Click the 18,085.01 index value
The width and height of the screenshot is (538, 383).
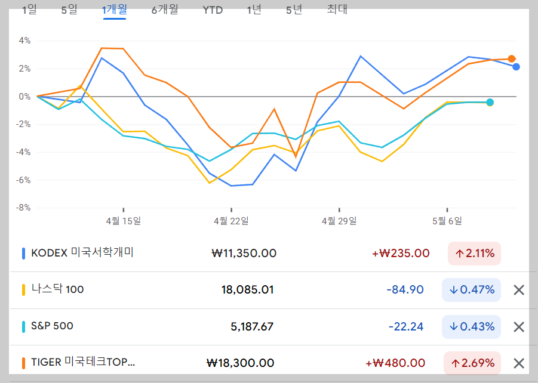[x=247, y=290]
